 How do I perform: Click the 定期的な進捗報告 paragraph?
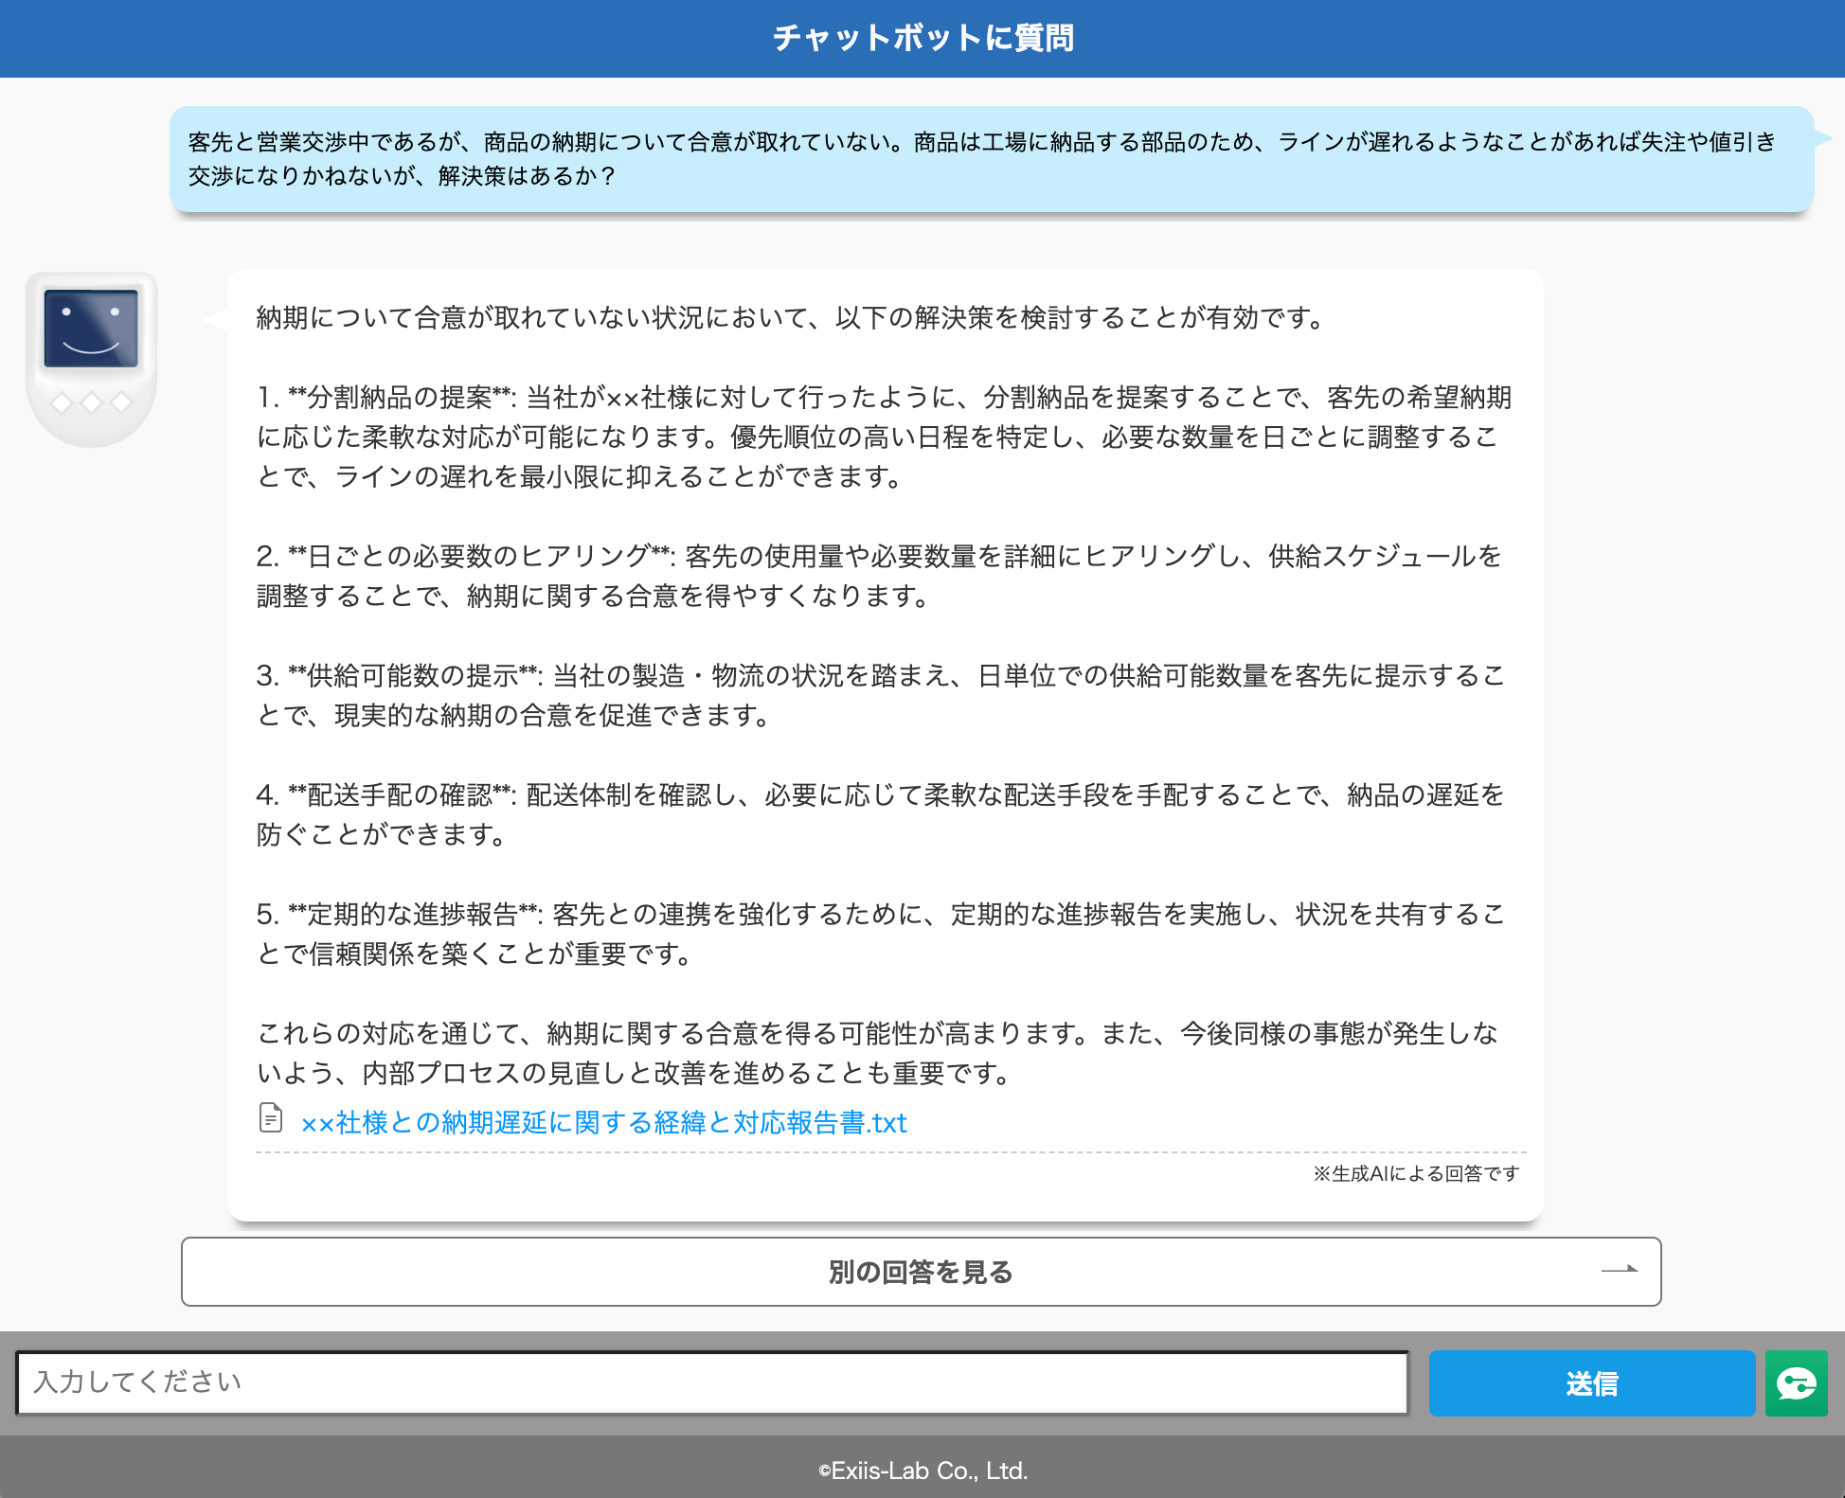[x=883, y=934]
